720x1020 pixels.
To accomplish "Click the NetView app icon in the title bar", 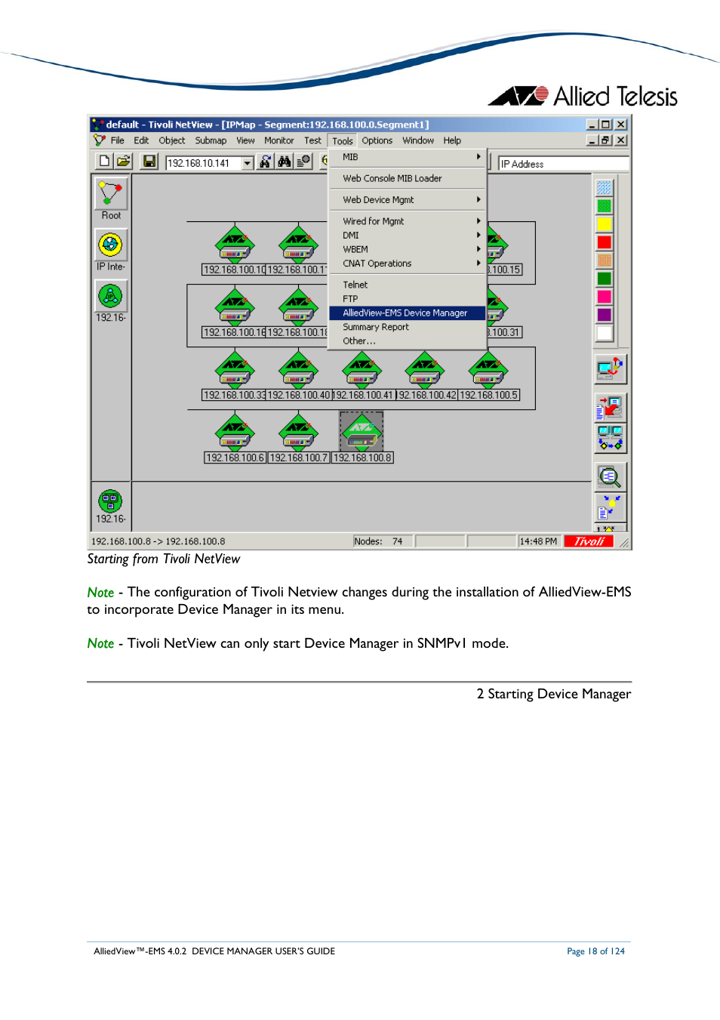I will point(97,125).
